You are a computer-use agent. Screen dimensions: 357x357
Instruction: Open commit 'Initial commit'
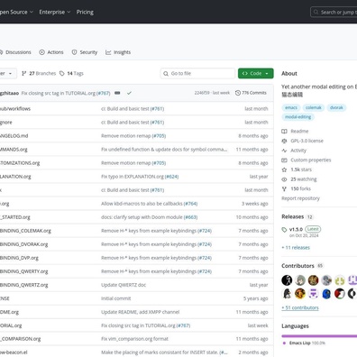point(116,298)
